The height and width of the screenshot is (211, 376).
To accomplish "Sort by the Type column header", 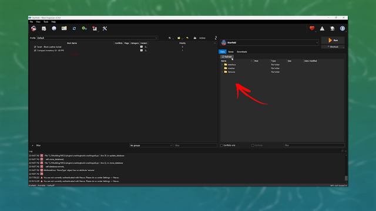I will pyautogui.click(x=273, y=61).
